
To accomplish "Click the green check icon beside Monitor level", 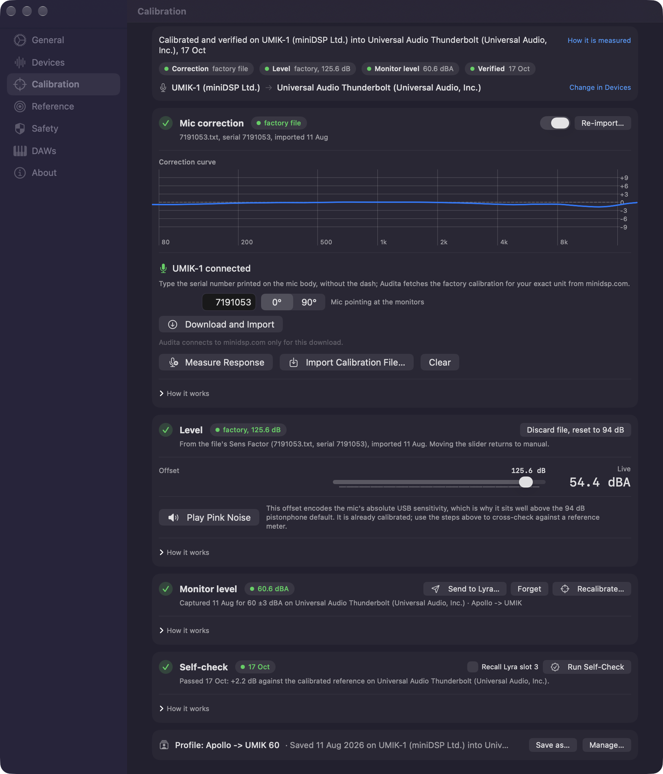I will 166,589.
